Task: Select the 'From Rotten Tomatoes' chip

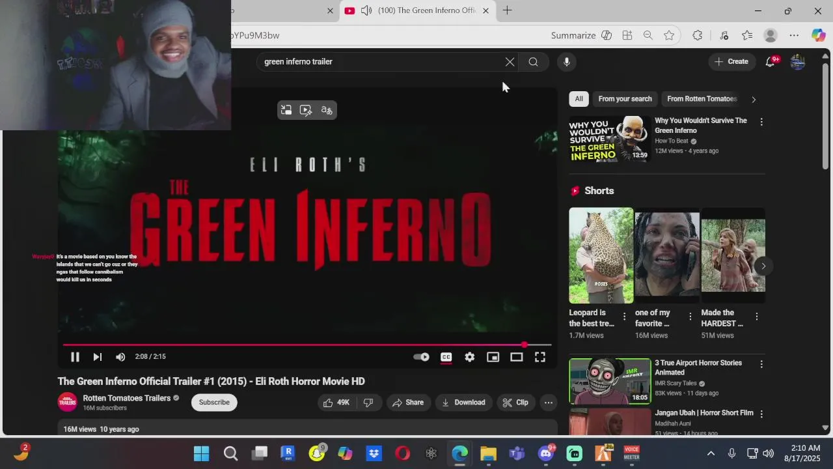Action: tap(702, 99)
